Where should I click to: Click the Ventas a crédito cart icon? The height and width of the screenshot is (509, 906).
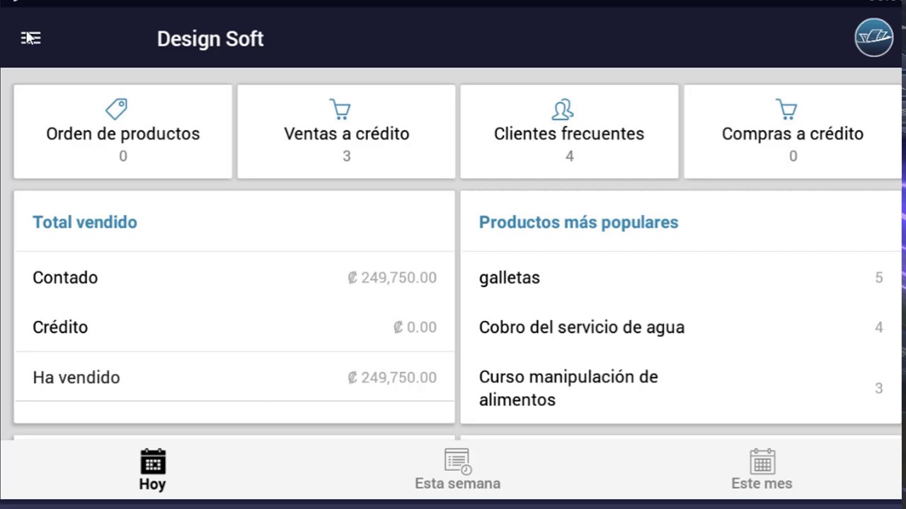pos(340,109)
